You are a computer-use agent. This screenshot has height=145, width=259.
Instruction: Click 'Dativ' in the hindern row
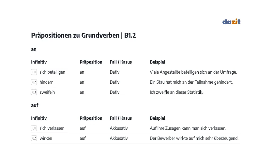click(114, 82)
